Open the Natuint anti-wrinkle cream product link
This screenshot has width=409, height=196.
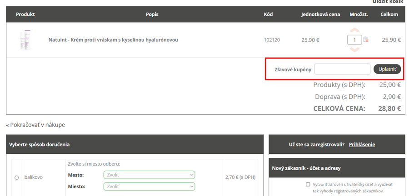pyautogui.click(x=113, y=40)
